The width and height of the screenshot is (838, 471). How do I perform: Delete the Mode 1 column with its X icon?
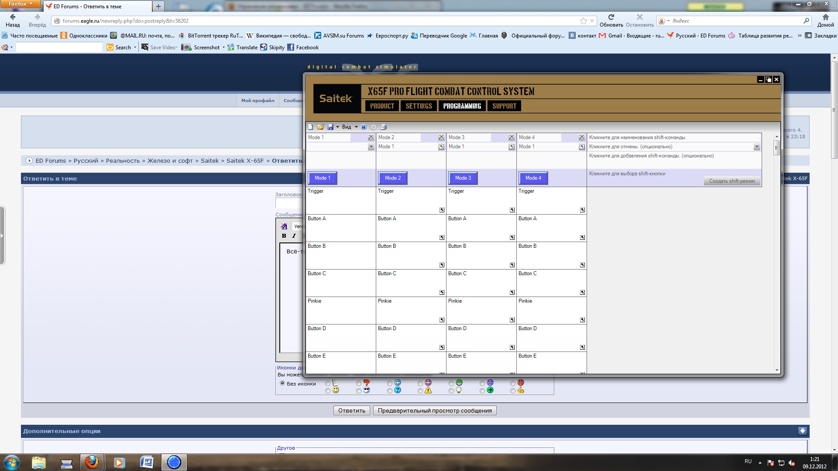point(371,137)
